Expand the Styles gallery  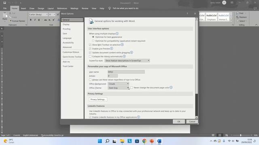click(x=231, y=21)
